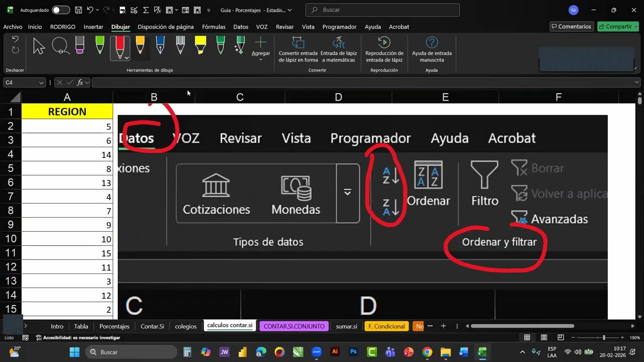Image resolution: width=644 pixels, height=362 pixels.
Task: Click the fx insert function icon
Action: [80, 82]
